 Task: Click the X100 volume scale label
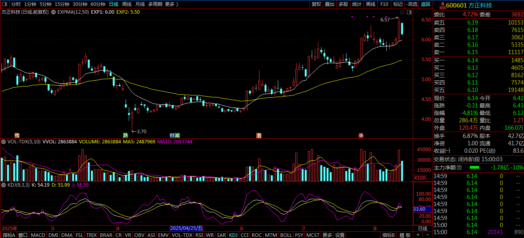point(420,178)
